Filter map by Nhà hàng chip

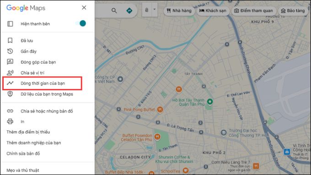pyautogui.click(x=179, y=11)
